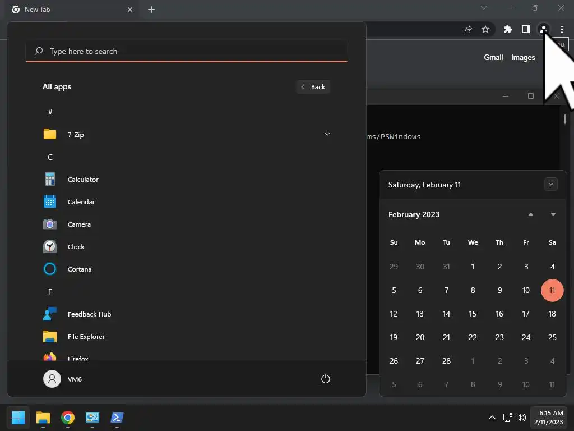Open the volume tray icon
The image size is (574, 431).
521,418
